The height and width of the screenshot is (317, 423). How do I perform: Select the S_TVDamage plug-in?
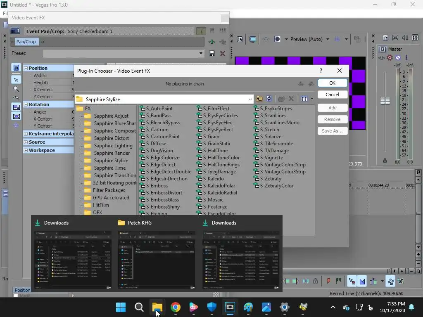271,150
